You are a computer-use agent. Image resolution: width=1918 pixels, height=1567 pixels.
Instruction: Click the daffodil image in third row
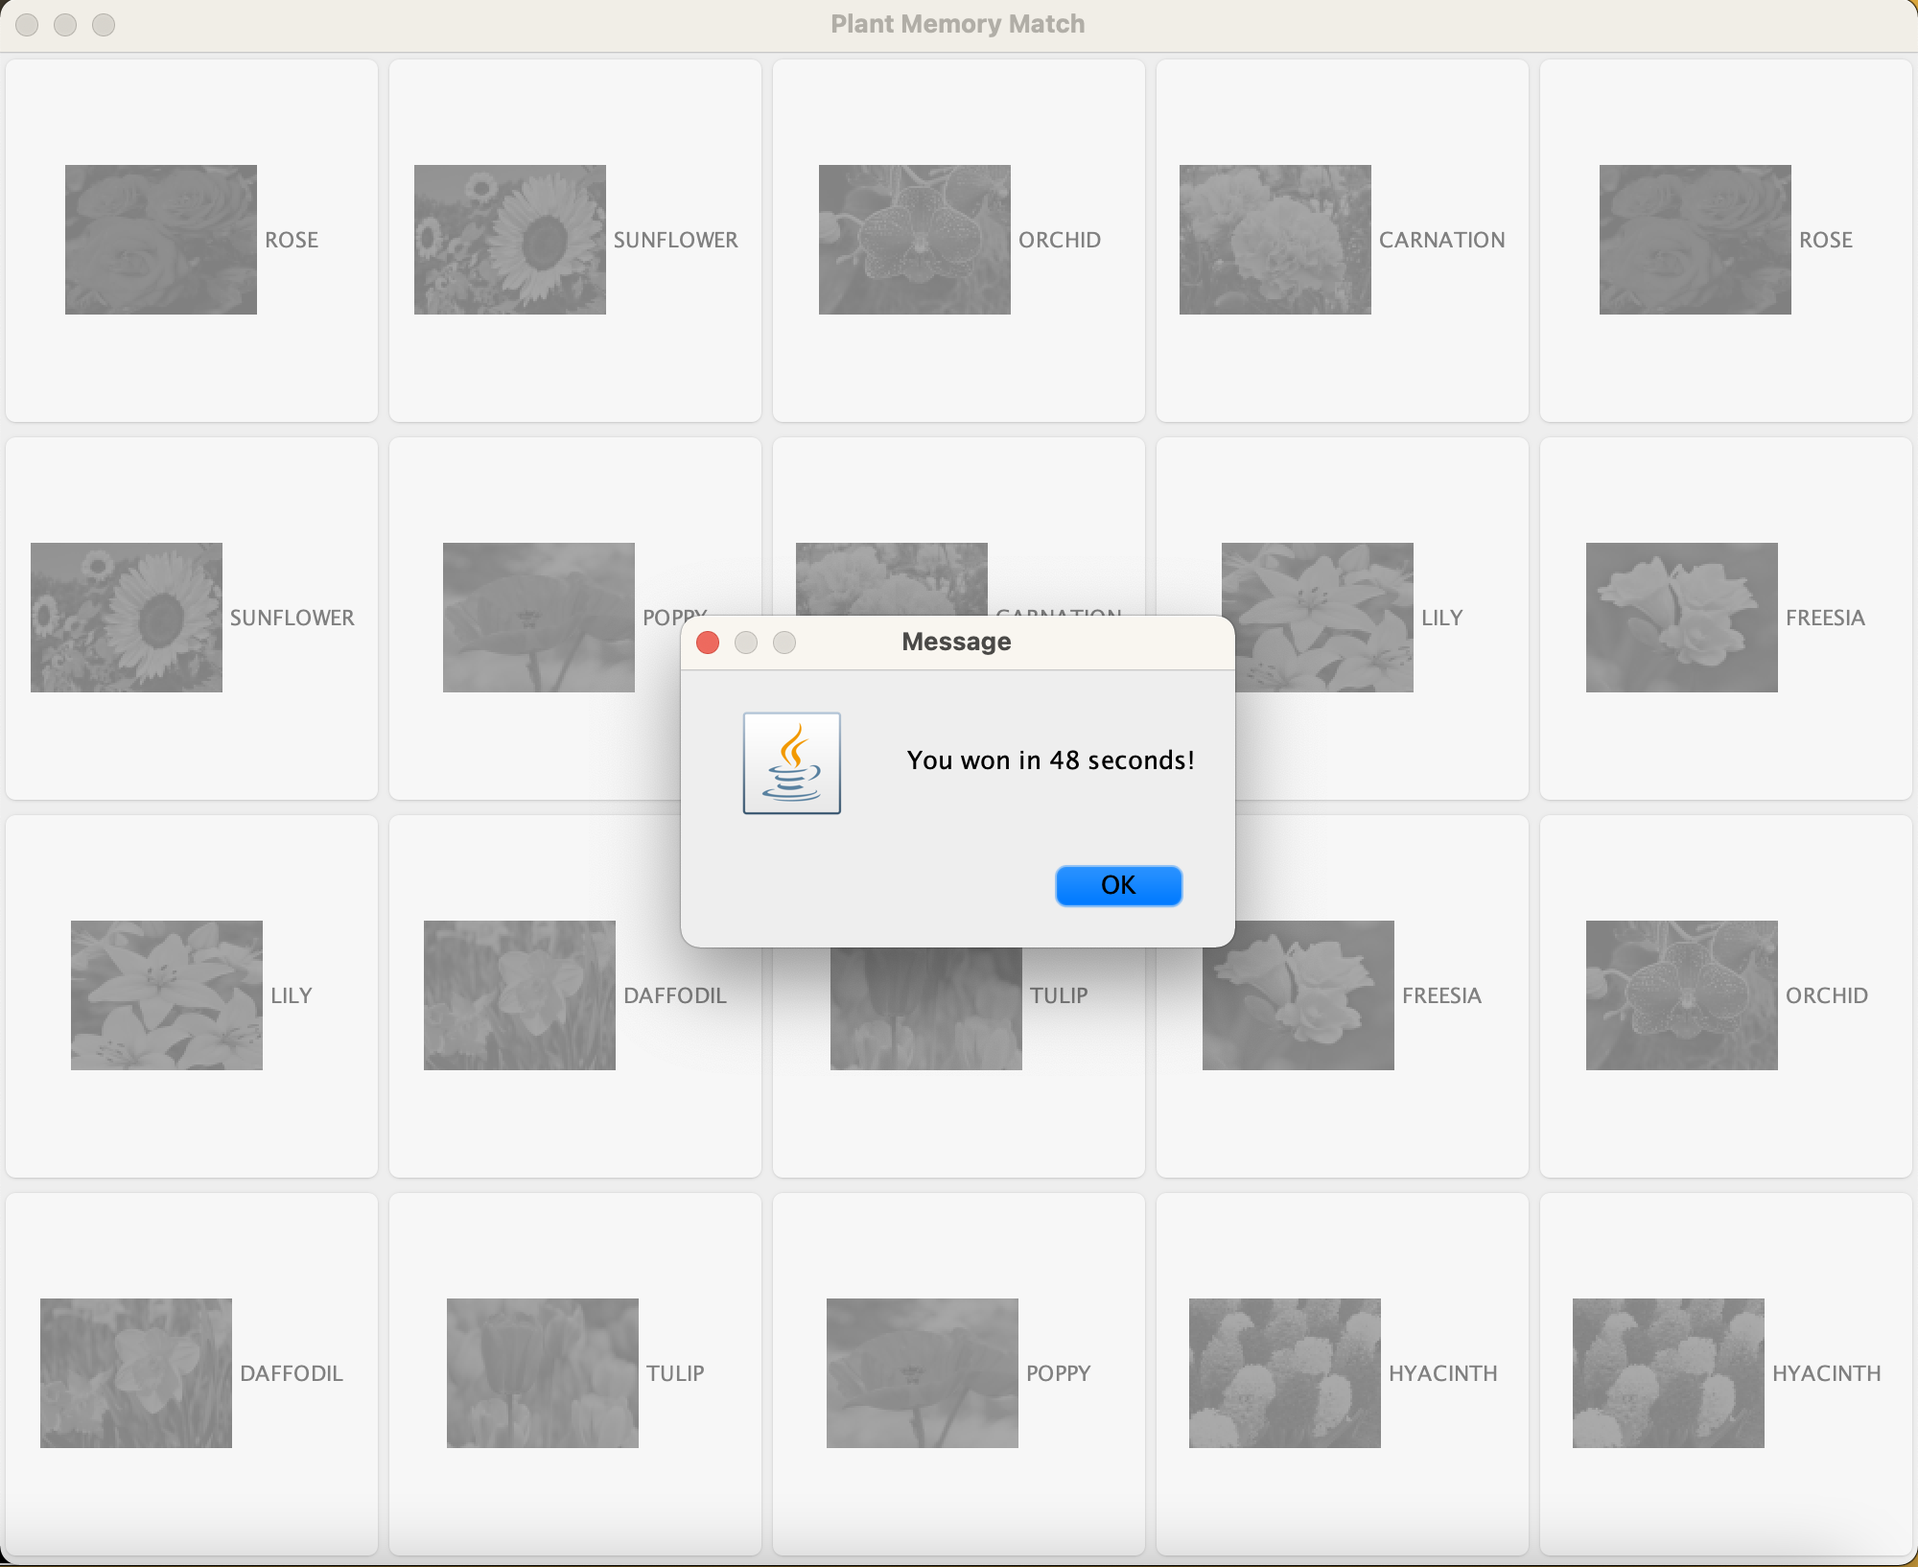pos(519,994)
